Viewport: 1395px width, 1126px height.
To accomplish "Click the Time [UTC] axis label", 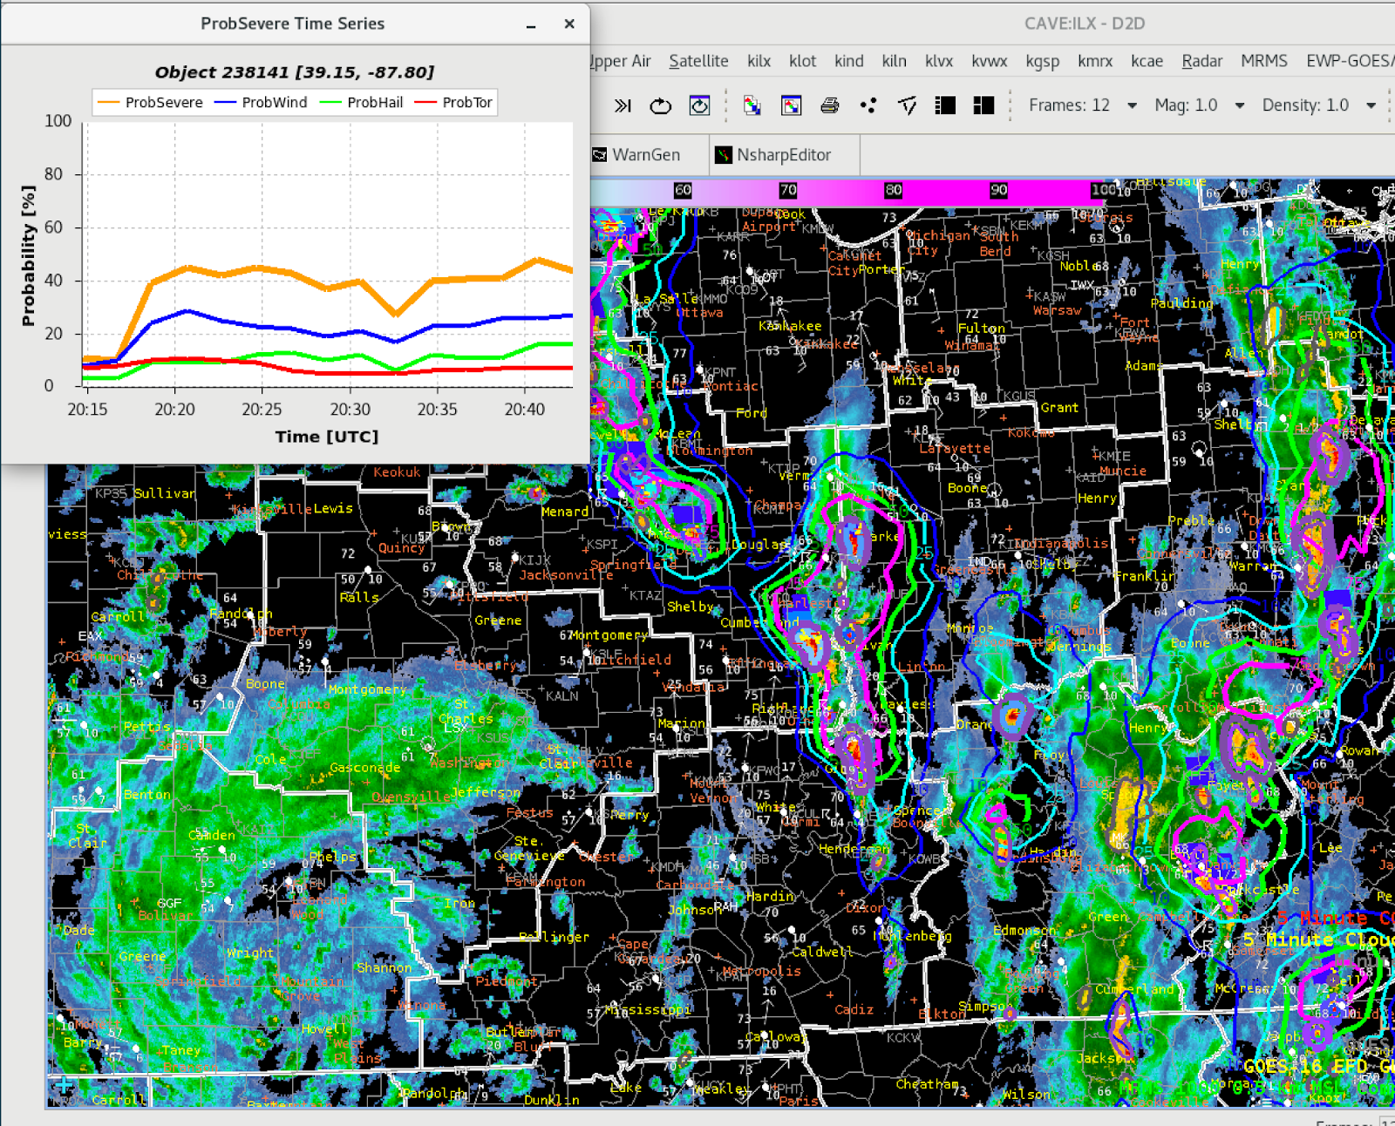I will click(x=327, y=437).
